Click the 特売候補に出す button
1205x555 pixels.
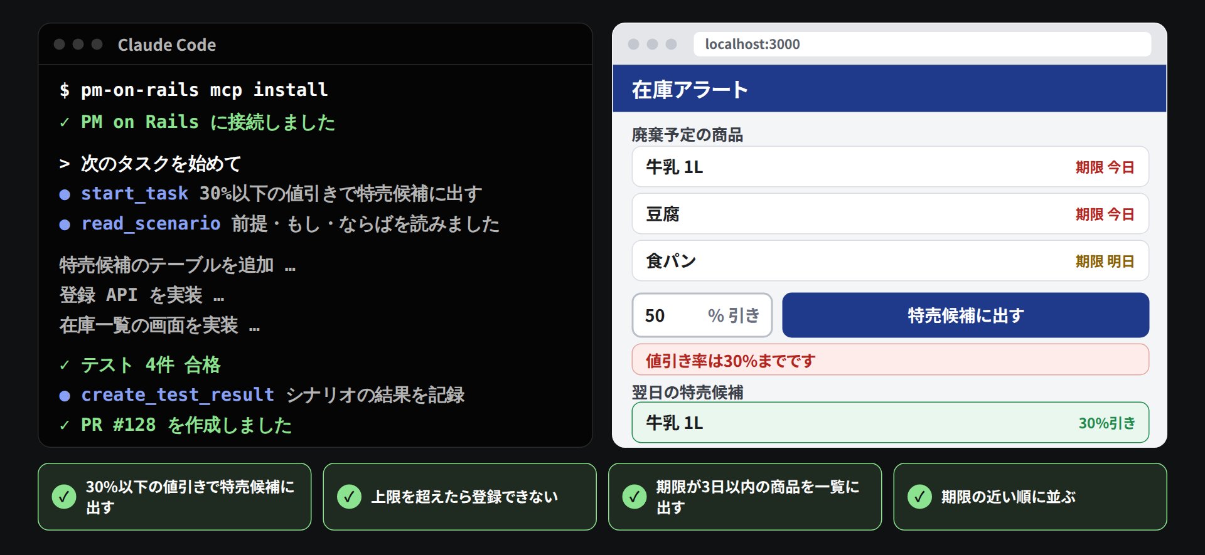tap(965, 315)
